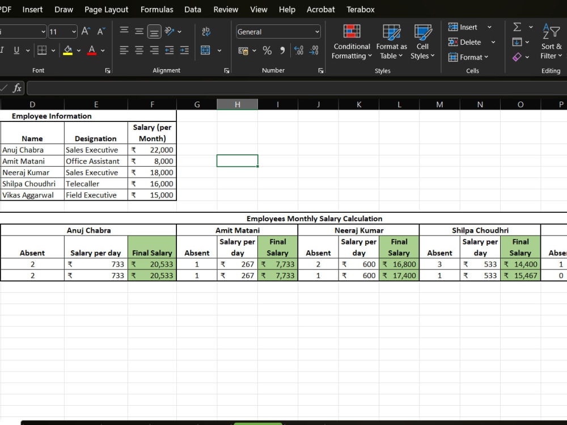Click Increase Decimal icon
The image size is (567, 425).
click(x=299, y=51)
